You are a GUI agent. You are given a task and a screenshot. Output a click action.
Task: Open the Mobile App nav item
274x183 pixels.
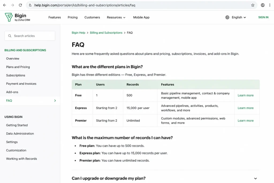tap(141, 17)
